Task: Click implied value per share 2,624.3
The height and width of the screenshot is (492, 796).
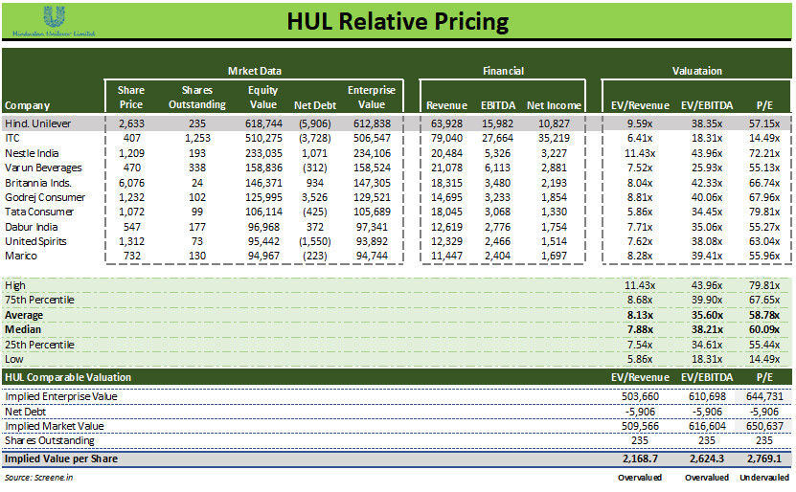Action: coord(707,459)
